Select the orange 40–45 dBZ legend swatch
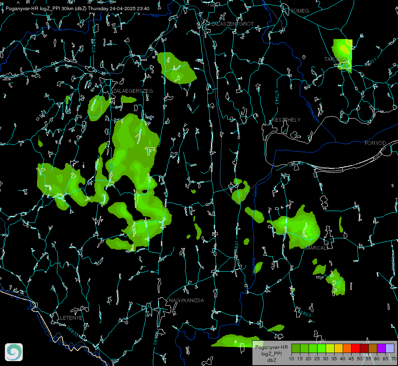The width and height of the screenshot is (398, 366). (x=347, y=349)
